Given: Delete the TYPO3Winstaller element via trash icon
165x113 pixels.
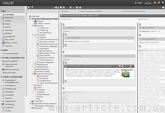Looking at the screenshot, I should 131,66.
